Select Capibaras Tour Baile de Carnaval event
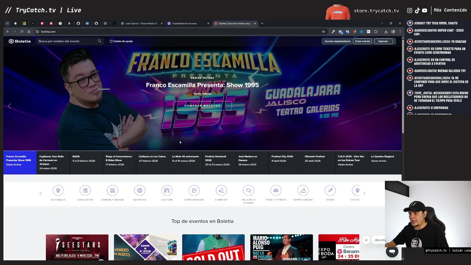 53,162
